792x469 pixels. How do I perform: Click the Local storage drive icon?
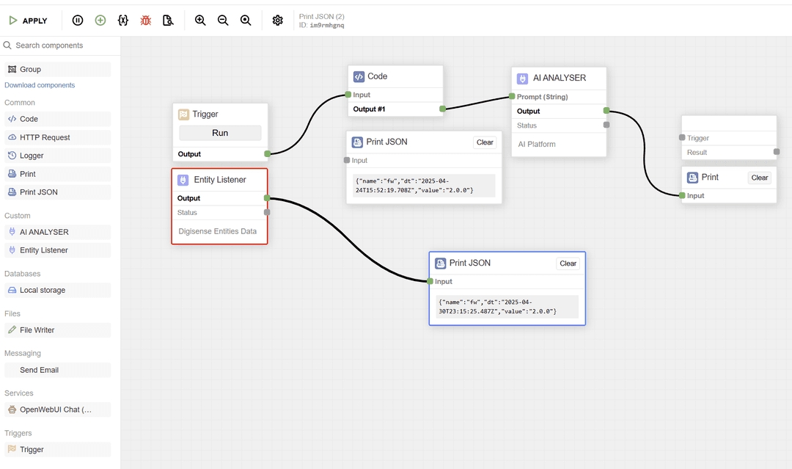pyautogui.click(x=12, y=290)
